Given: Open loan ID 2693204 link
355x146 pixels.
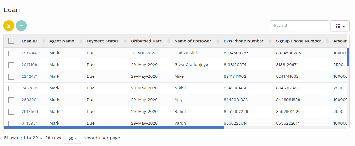Looking at the screenshot, I should (30, 100).
